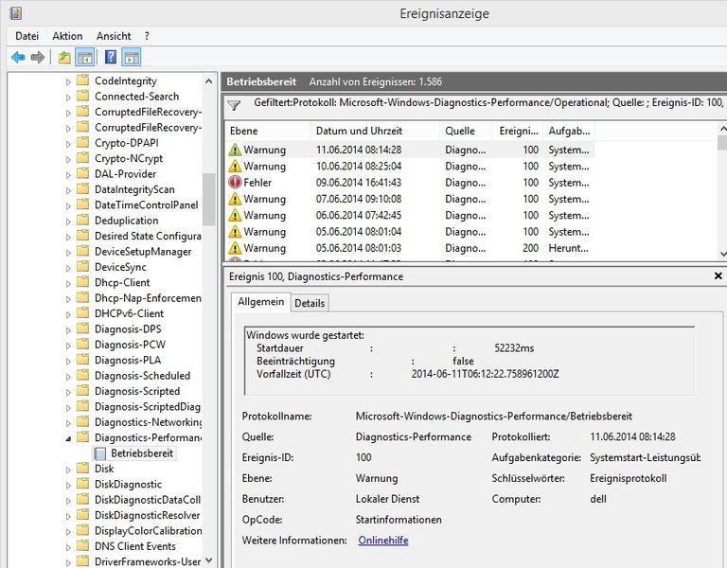Click the DAL-Provider folder icon

(83, 173)
